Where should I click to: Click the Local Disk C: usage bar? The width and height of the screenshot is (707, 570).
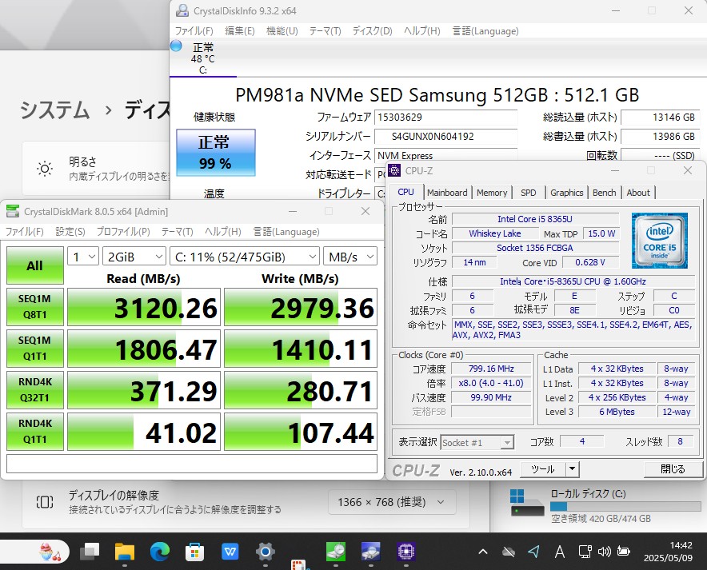[x=626, y=506]
